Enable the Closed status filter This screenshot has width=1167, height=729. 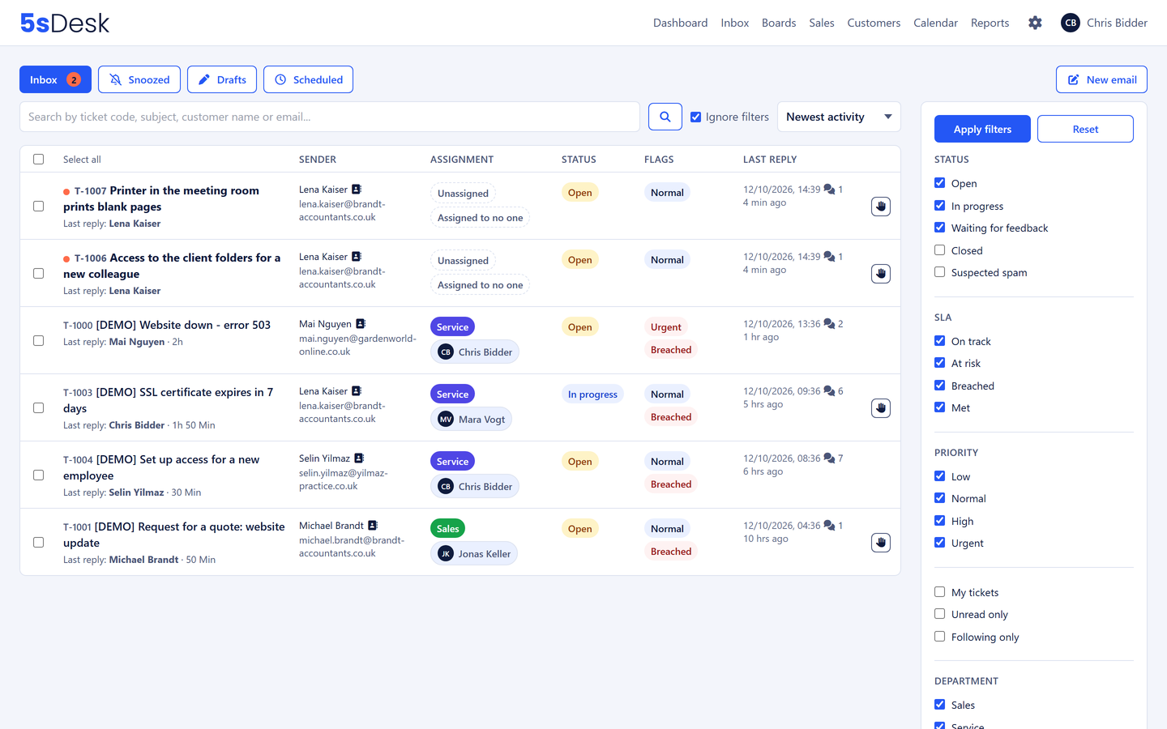point(939,250)
